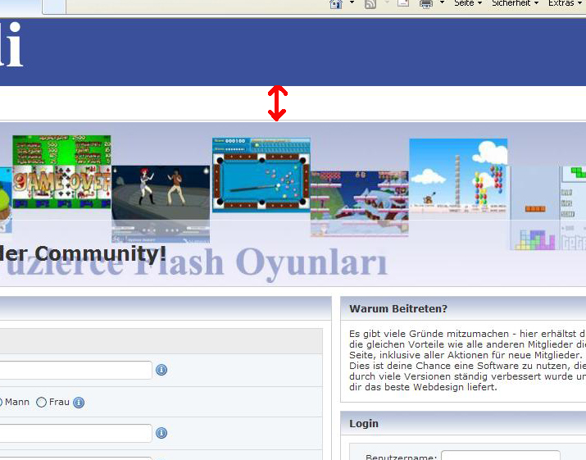Image resolution: width=586 pixels, height=460 pixels.
Task: Click the Warum Beitreten? heading
Action: click(398, 309)
